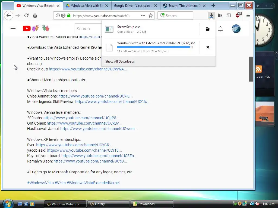The image size is (278, 208).
Task: Open the Firefox hamburger menu
Action: (x=248, y=15)
